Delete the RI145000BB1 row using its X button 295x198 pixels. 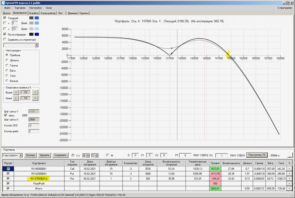click(289, 168)
